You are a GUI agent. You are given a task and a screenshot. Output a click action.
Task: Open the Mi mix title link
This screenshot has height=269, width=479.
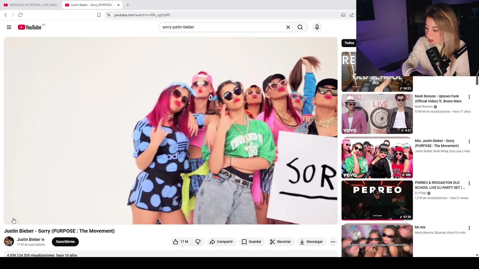(x=420, y=227)
